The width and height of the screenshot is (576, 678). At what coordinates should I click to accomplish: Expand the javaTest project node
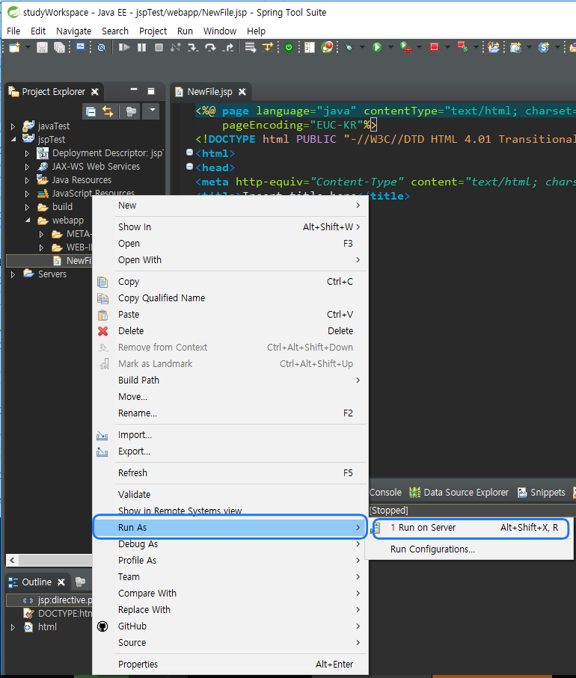[13, 126]
